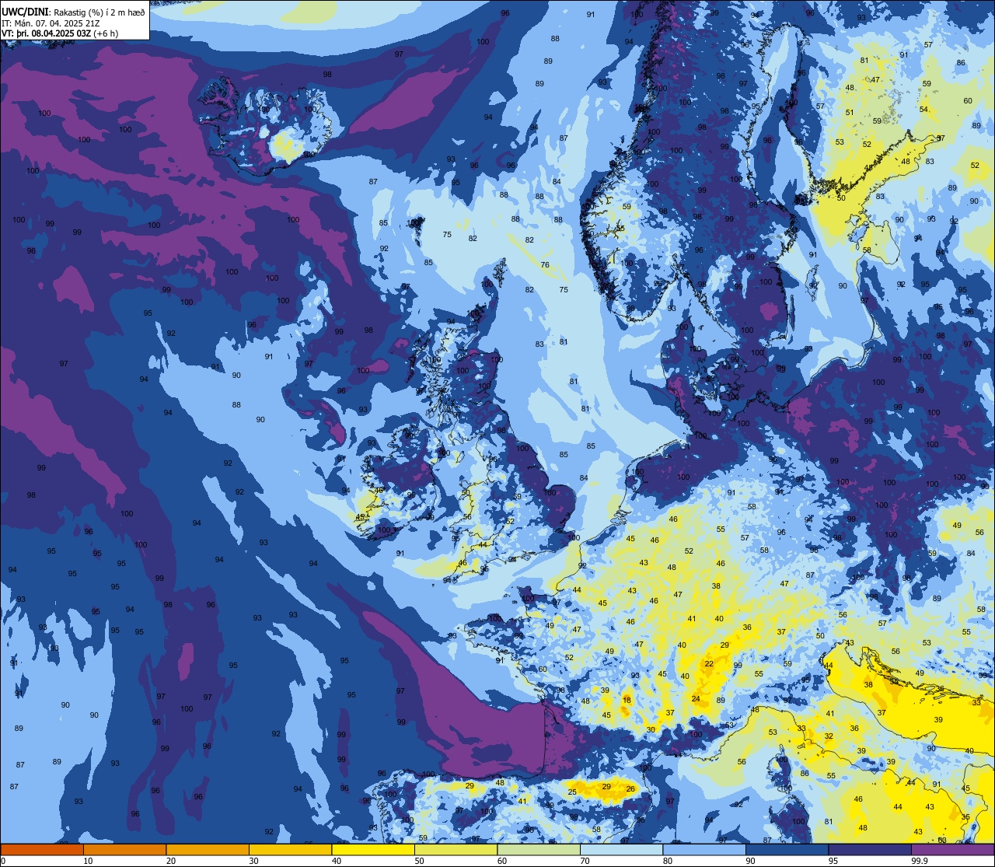Click the 40–50 bright yellow legend swatch

pyautogui.click(x=373, y=849)
